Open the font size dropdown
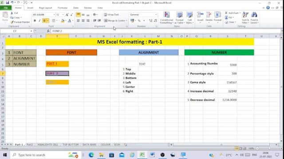 click(x=63, y=15)
